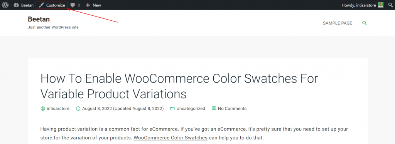Open the Uncategorized category link
Viewport: 395px width, 144px height.
coord(191,109)
